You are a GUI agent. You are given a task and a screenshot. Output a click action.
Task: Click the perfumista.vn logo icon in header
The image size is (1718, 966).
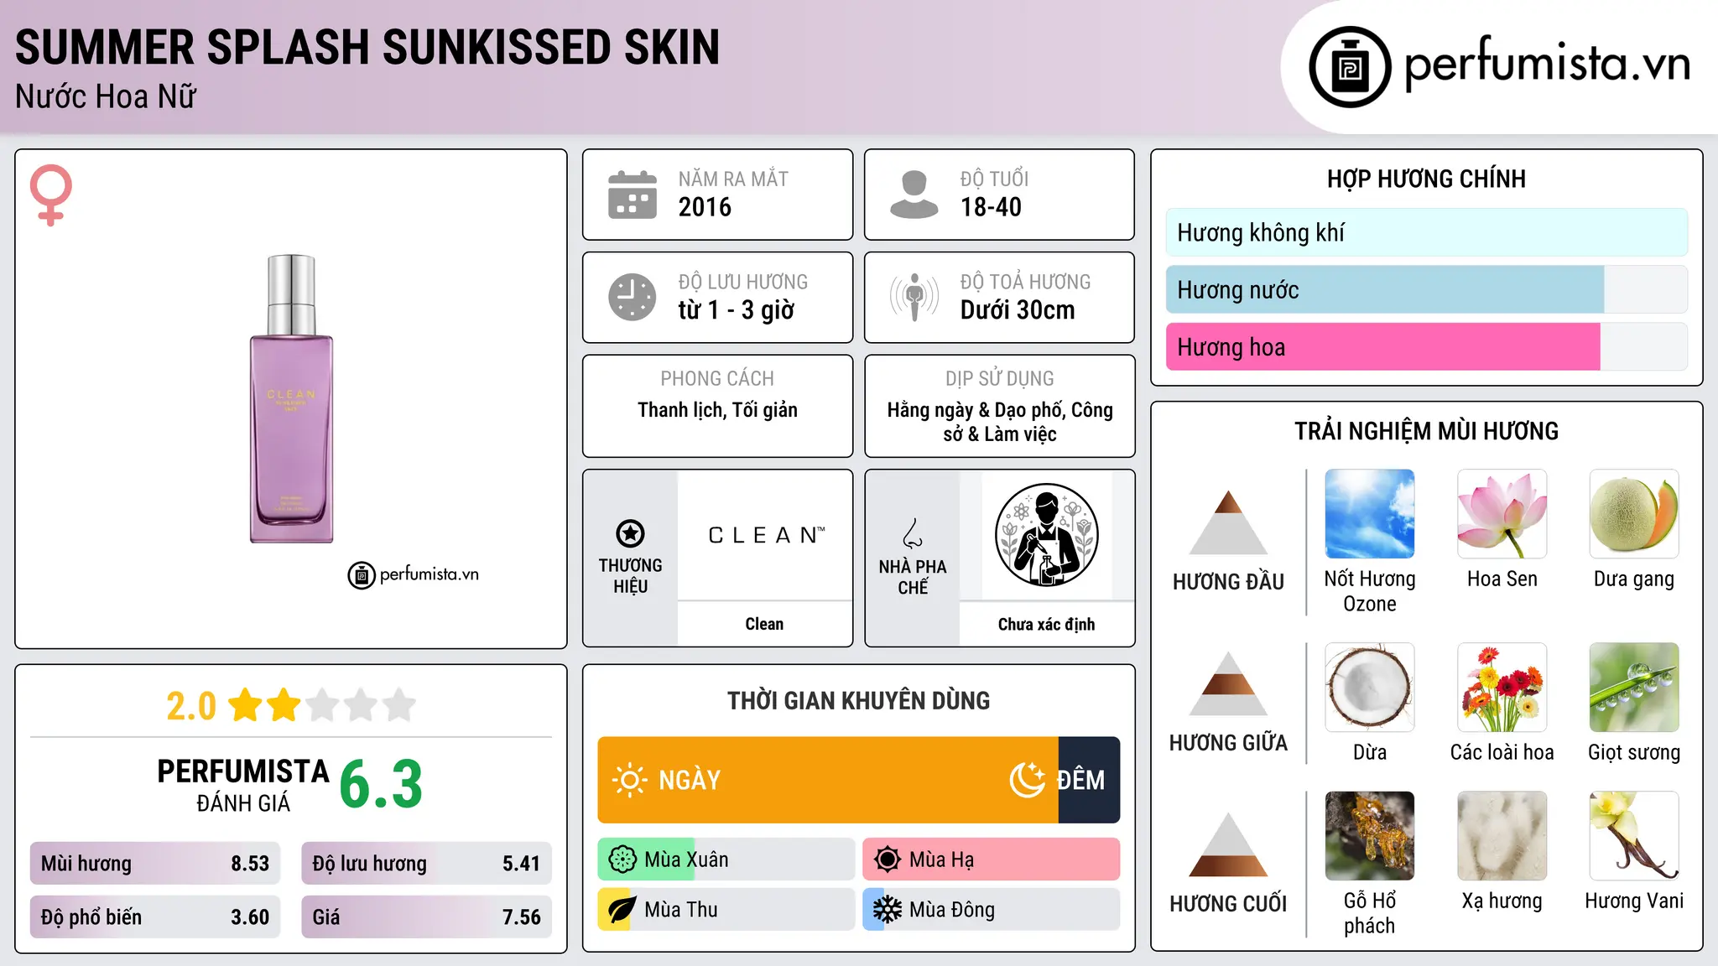(1350, 67)
